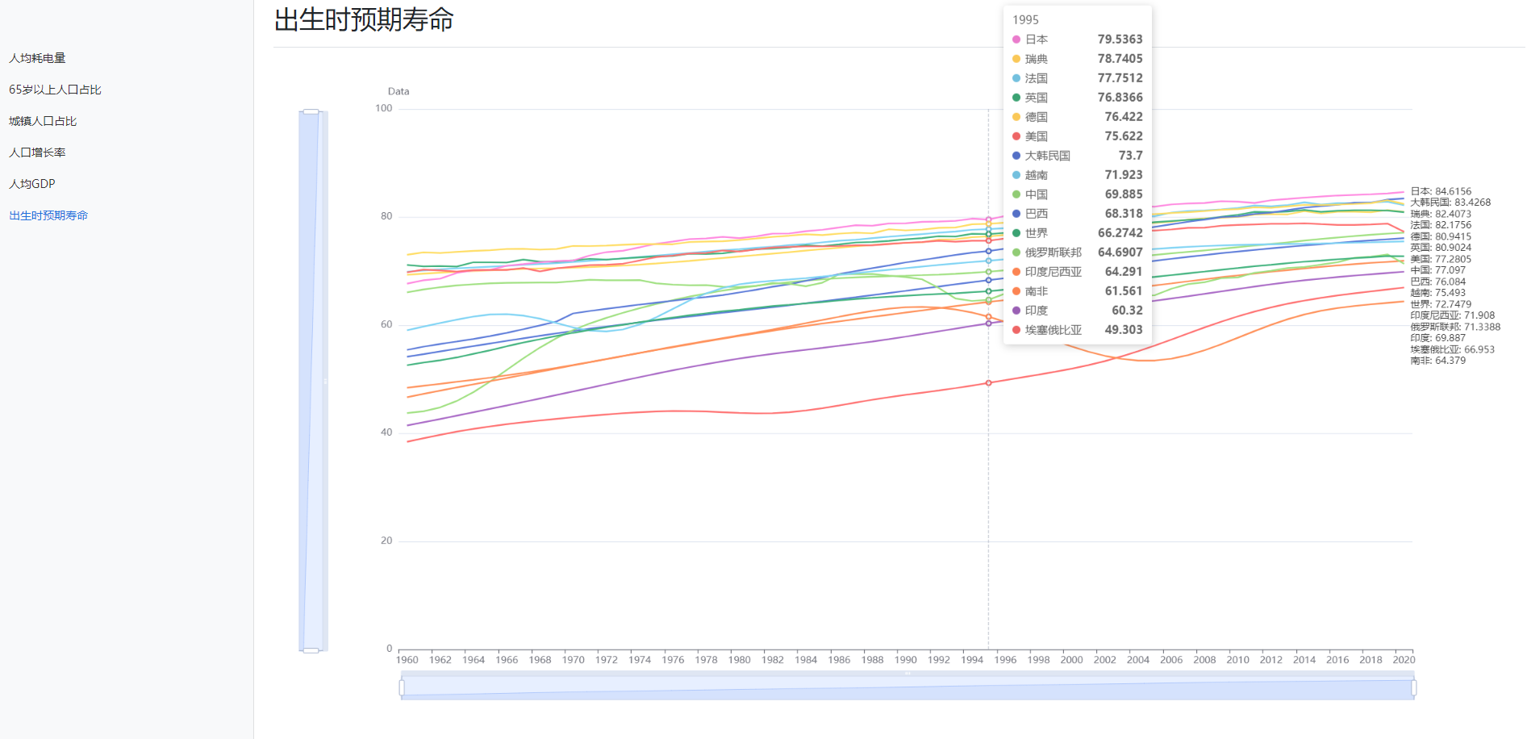Screen dimensions: 1527x739
Task: Click the 60 y-axis label
Action: click(387, 324)
